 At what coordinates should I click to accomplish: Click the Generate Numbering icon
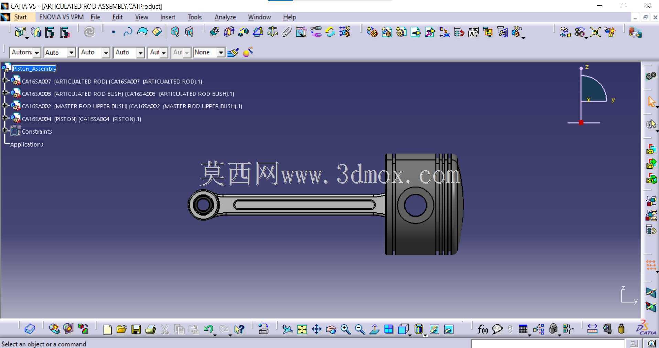[473, 32]
